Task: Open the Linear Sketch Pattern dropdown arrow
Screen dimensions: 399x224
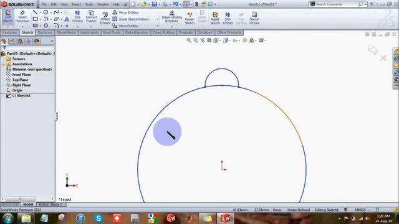Action: pos(158,19)
